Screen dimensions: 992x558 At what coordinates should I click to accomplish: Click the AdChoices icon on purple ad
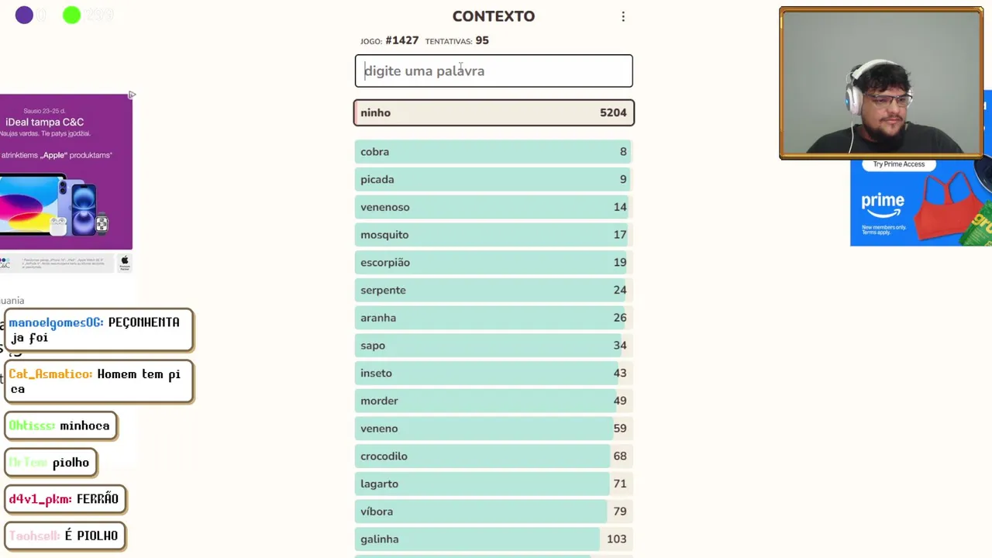tap(132, 95)
